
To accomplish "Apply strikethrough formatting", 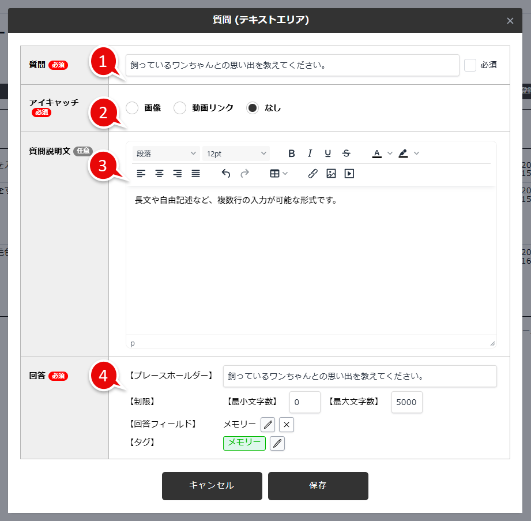I will pyautogui.click(x=346, y=153).
